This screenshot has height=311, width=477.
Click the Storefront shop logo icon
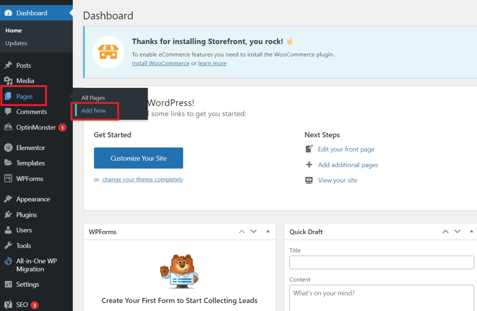[x=109, y=52]
